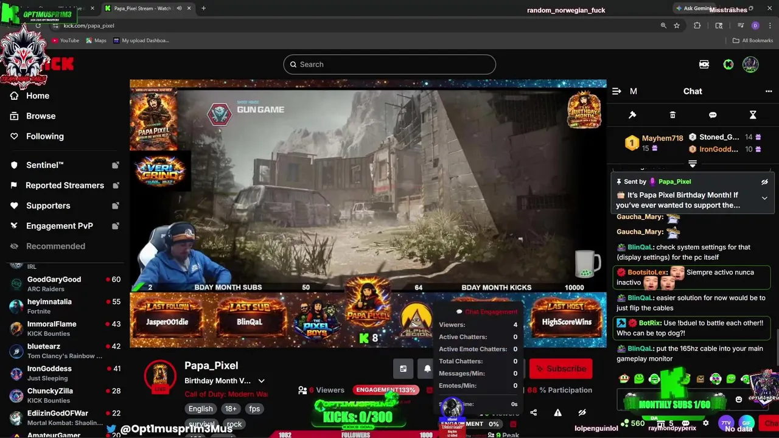Open Chrome profile avatar
This screenshot has height=438, width=779.
tap(755, 26)
